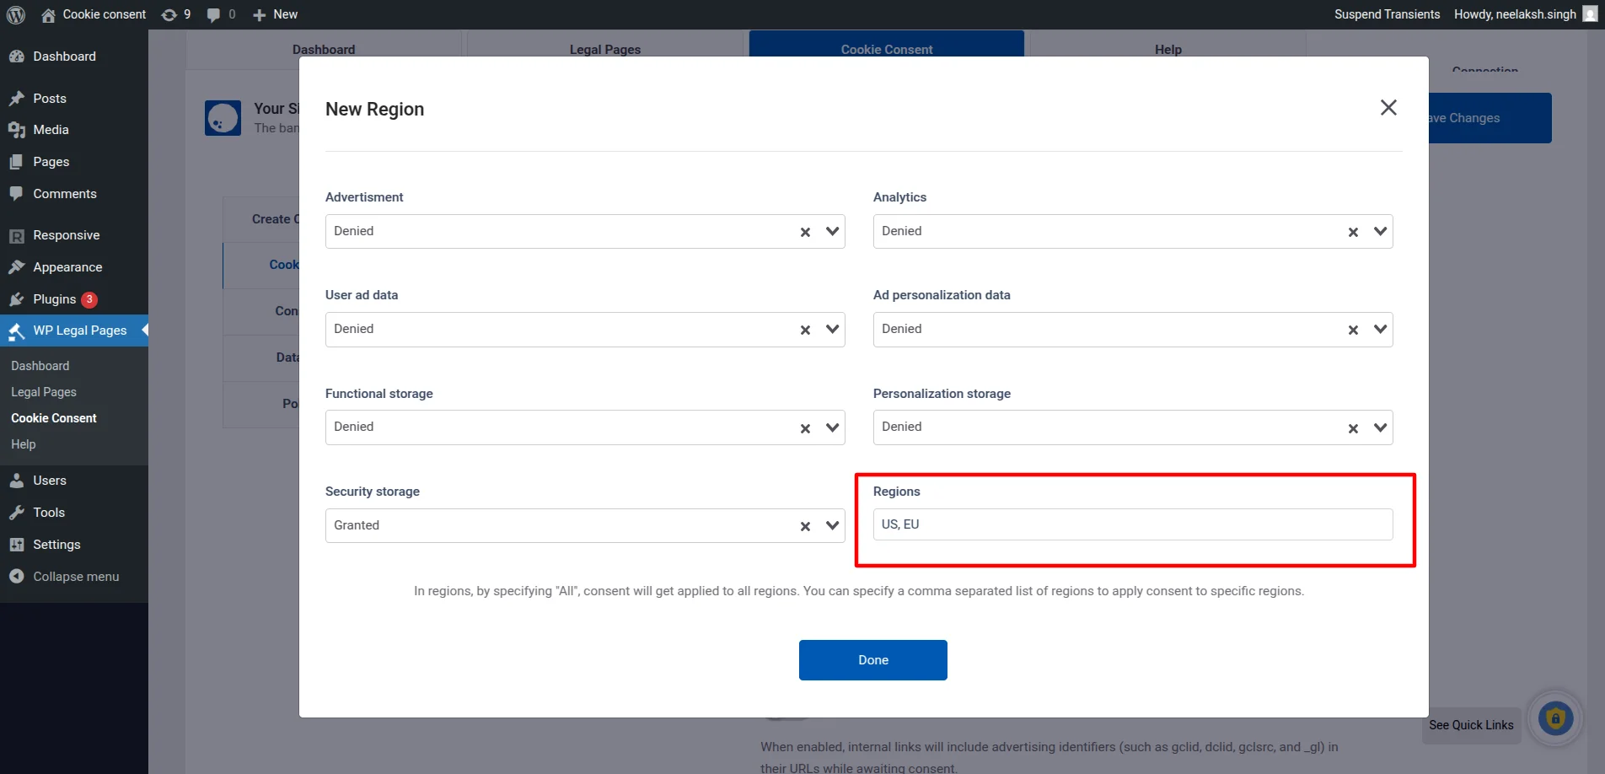Clear the Advertisment 'Denied' selection
Screen dimensions: 1605x774
click(804, 231)
